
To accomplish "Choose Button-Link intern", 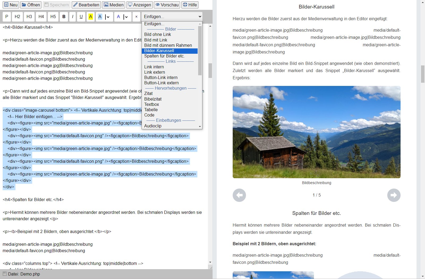I will click(x=170, y=77).
